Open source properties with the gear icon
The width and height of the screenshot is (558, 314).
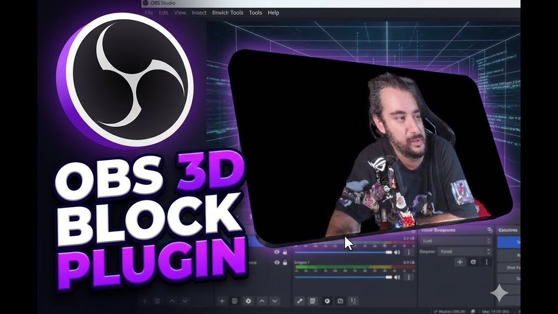[x=248, y=301]
